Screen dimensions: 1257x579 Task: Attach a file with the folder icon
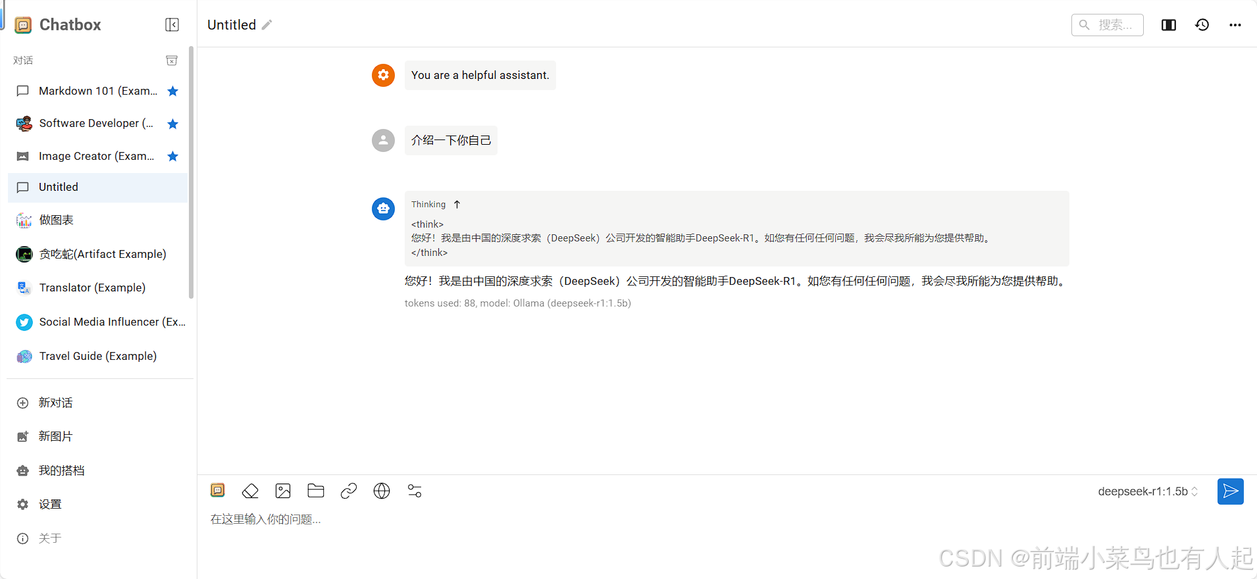pos(316,491)
